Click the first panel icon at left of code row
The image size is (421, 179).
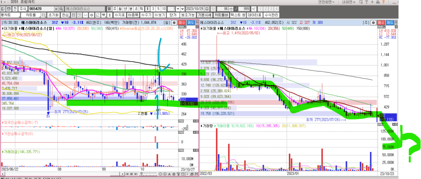click(3, 9)
